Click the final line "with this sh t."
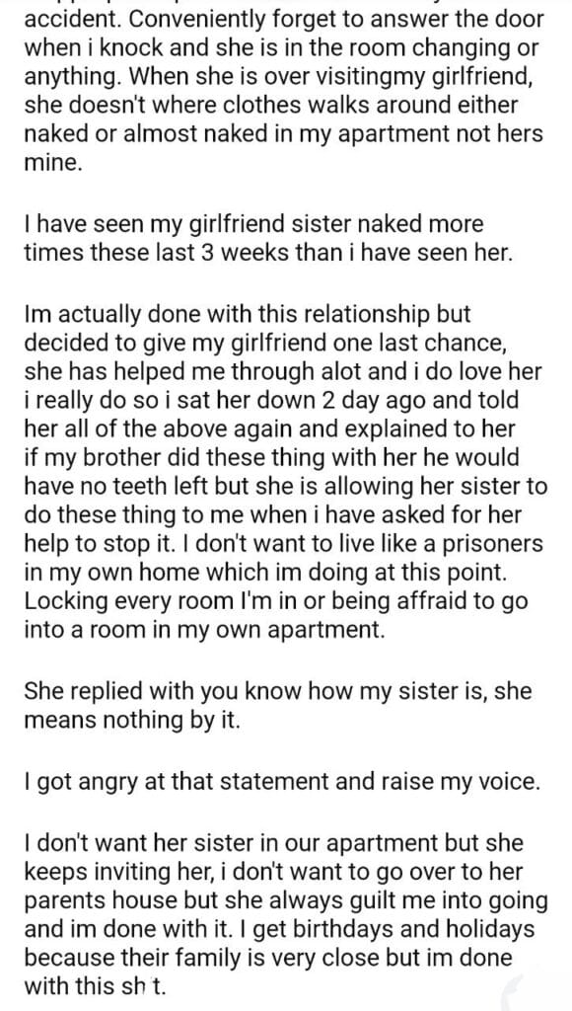The height and width of the screenshot is (1011, 572). point(96,986)
